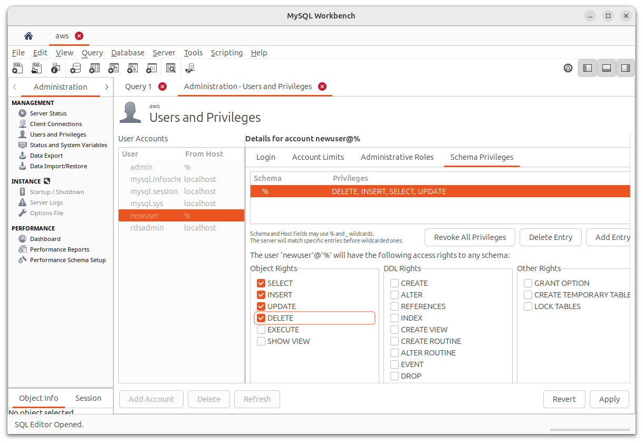643x443 pixels.
Task: Uncheck the DELETE privilege
Action: click(x=261, y=318)
